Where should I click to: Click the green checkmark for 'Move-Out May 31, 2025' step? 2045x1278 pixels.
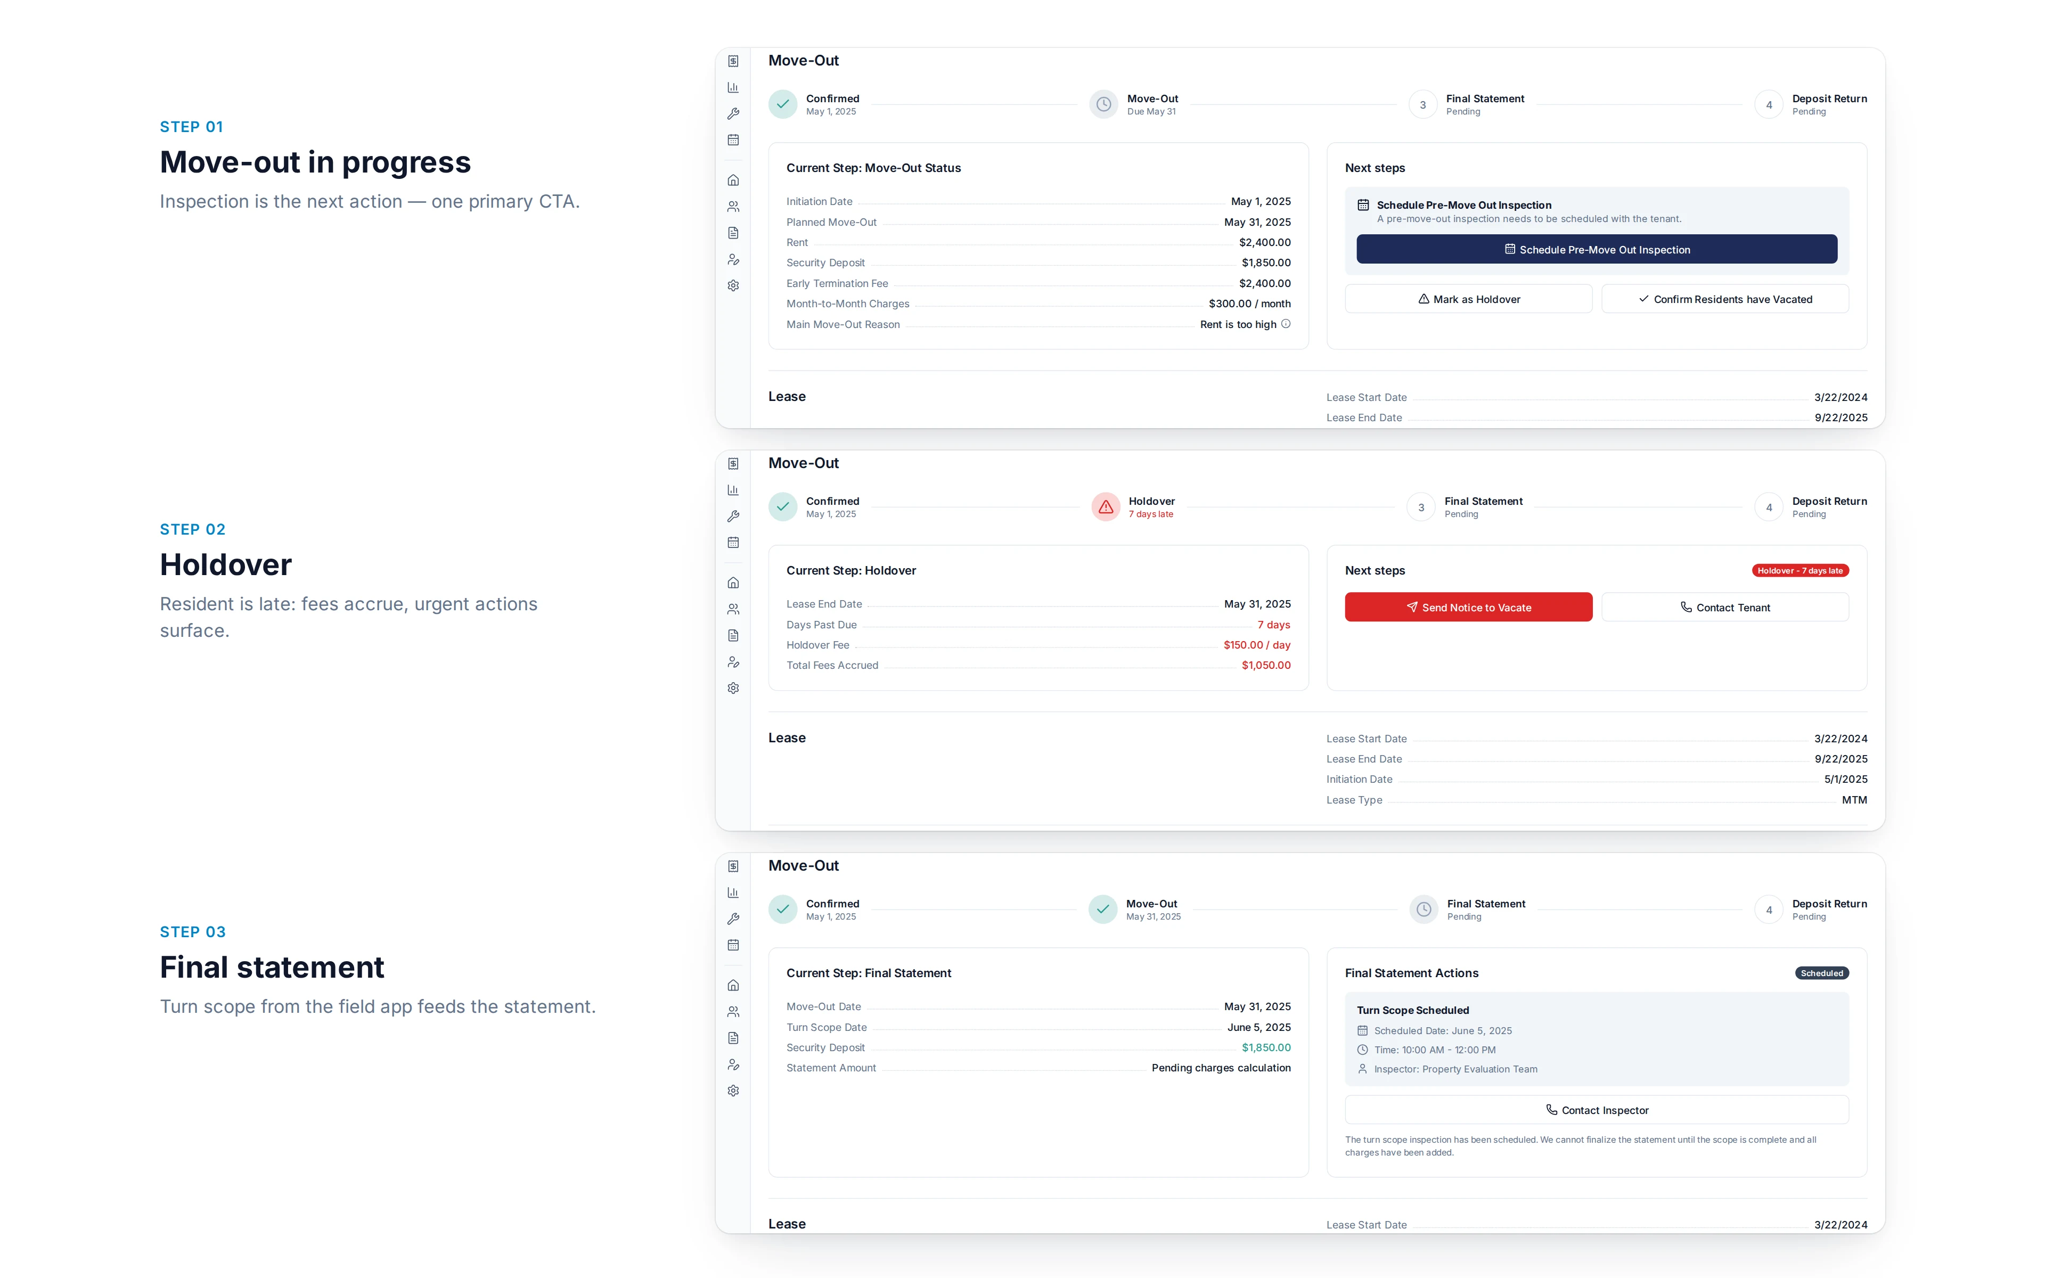pyautogui.click(x=1103, y=910)
